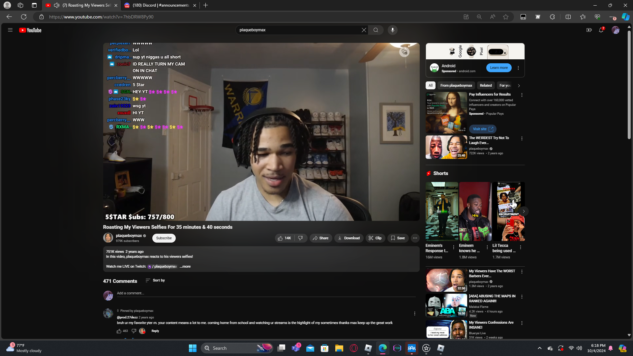633x356 pixels.
Task: Click the picture-in-picture icon on the video
Action: click(x=404, y=52)
